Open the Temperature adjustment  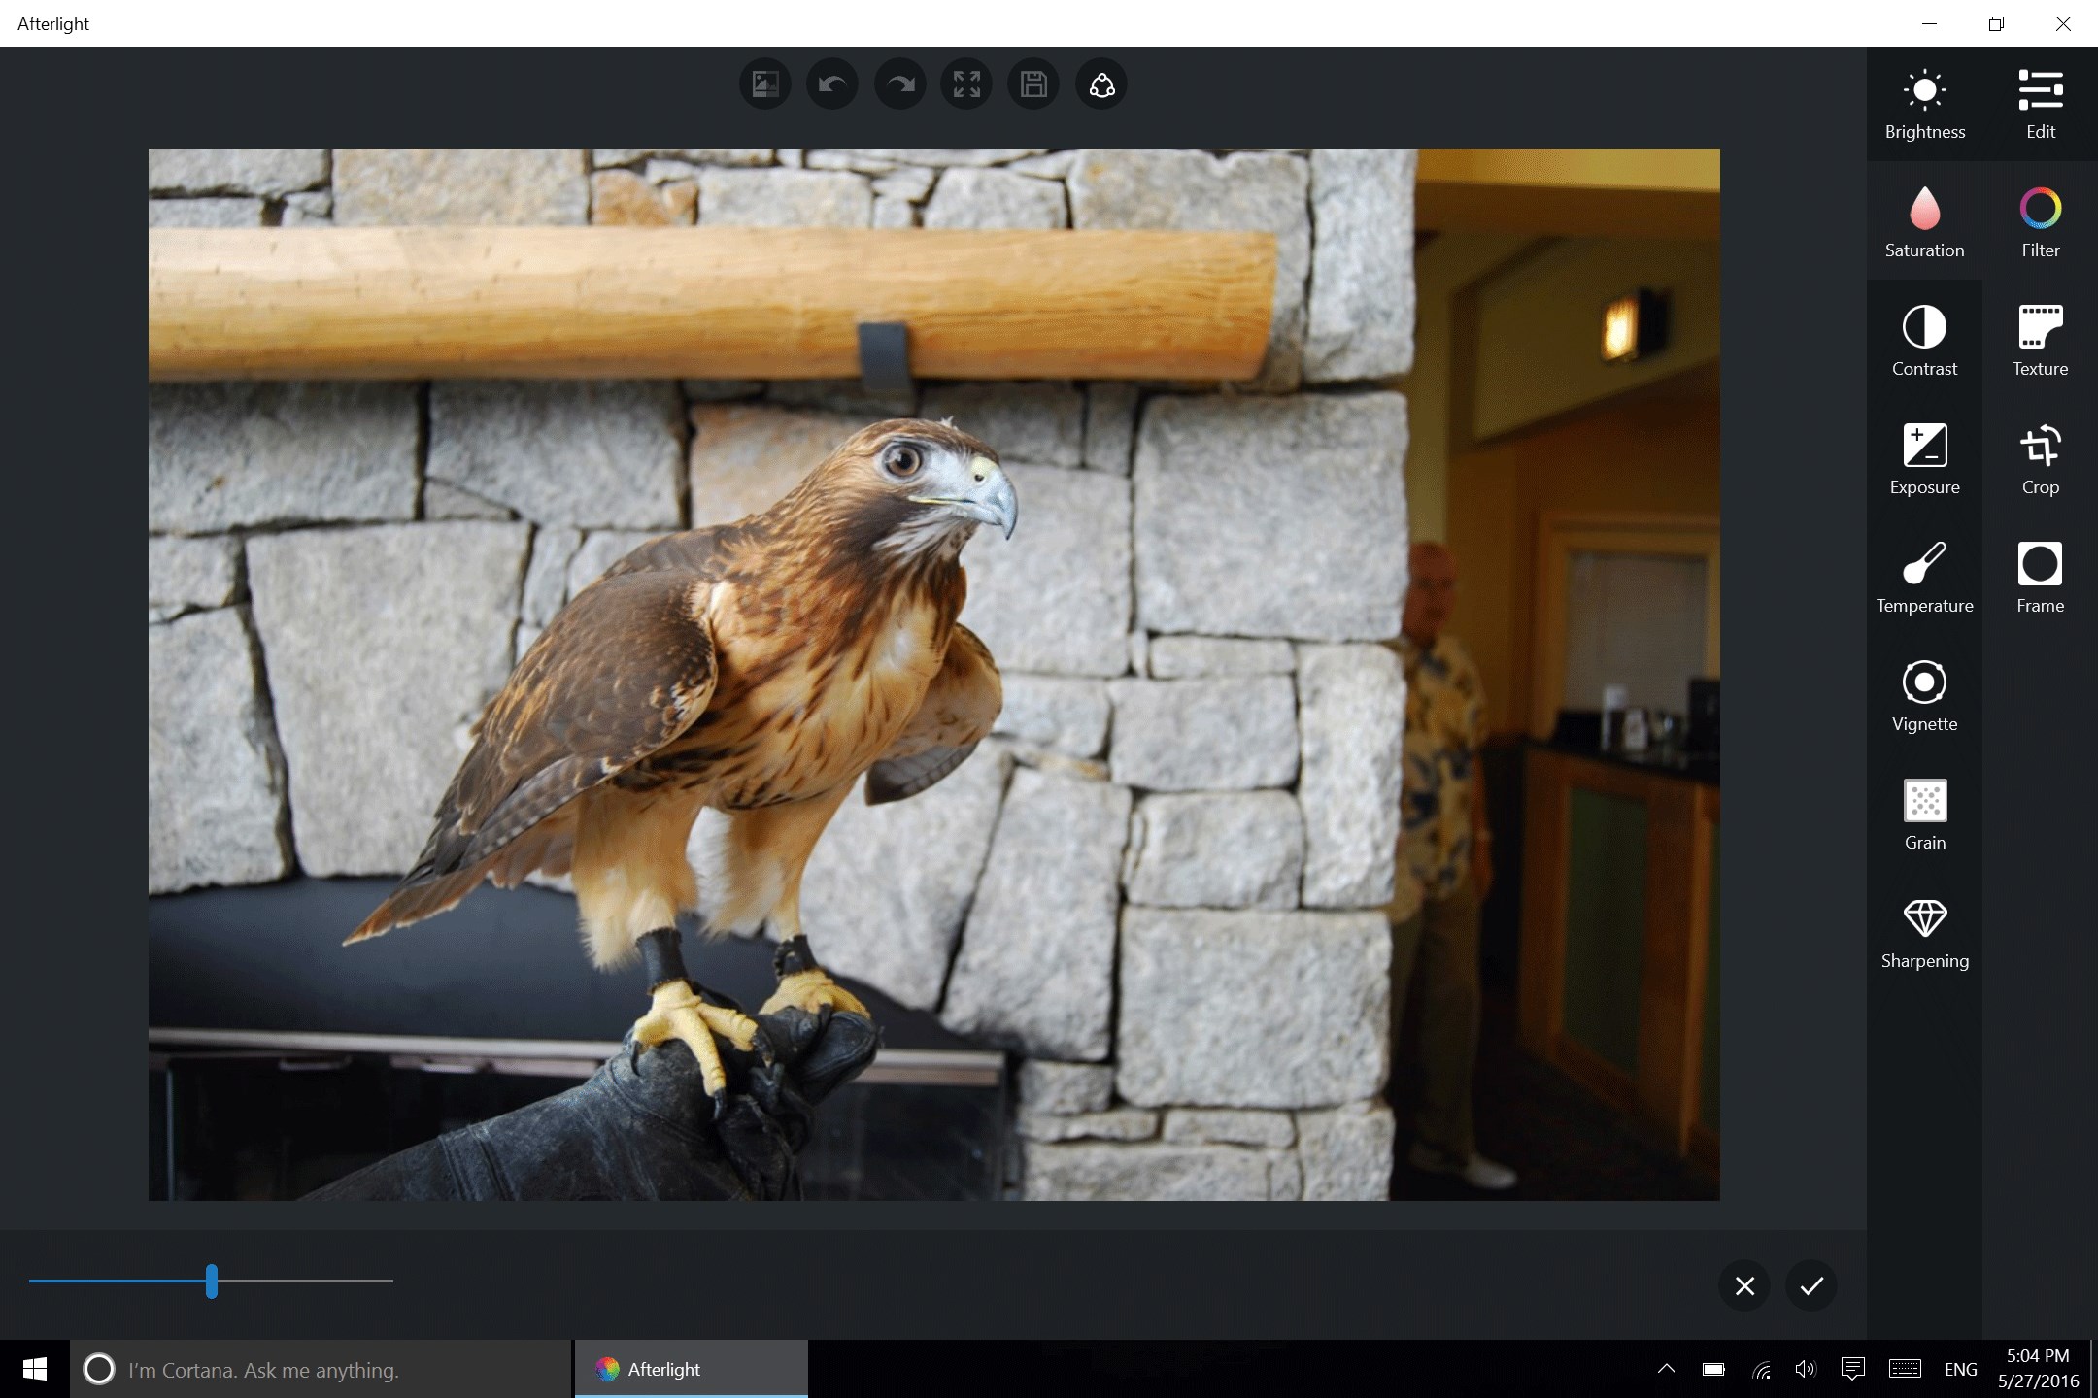click(x=1925, y=575)
